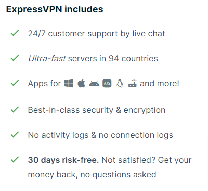Click Best-in-class security & encryption text

(97, 110)
